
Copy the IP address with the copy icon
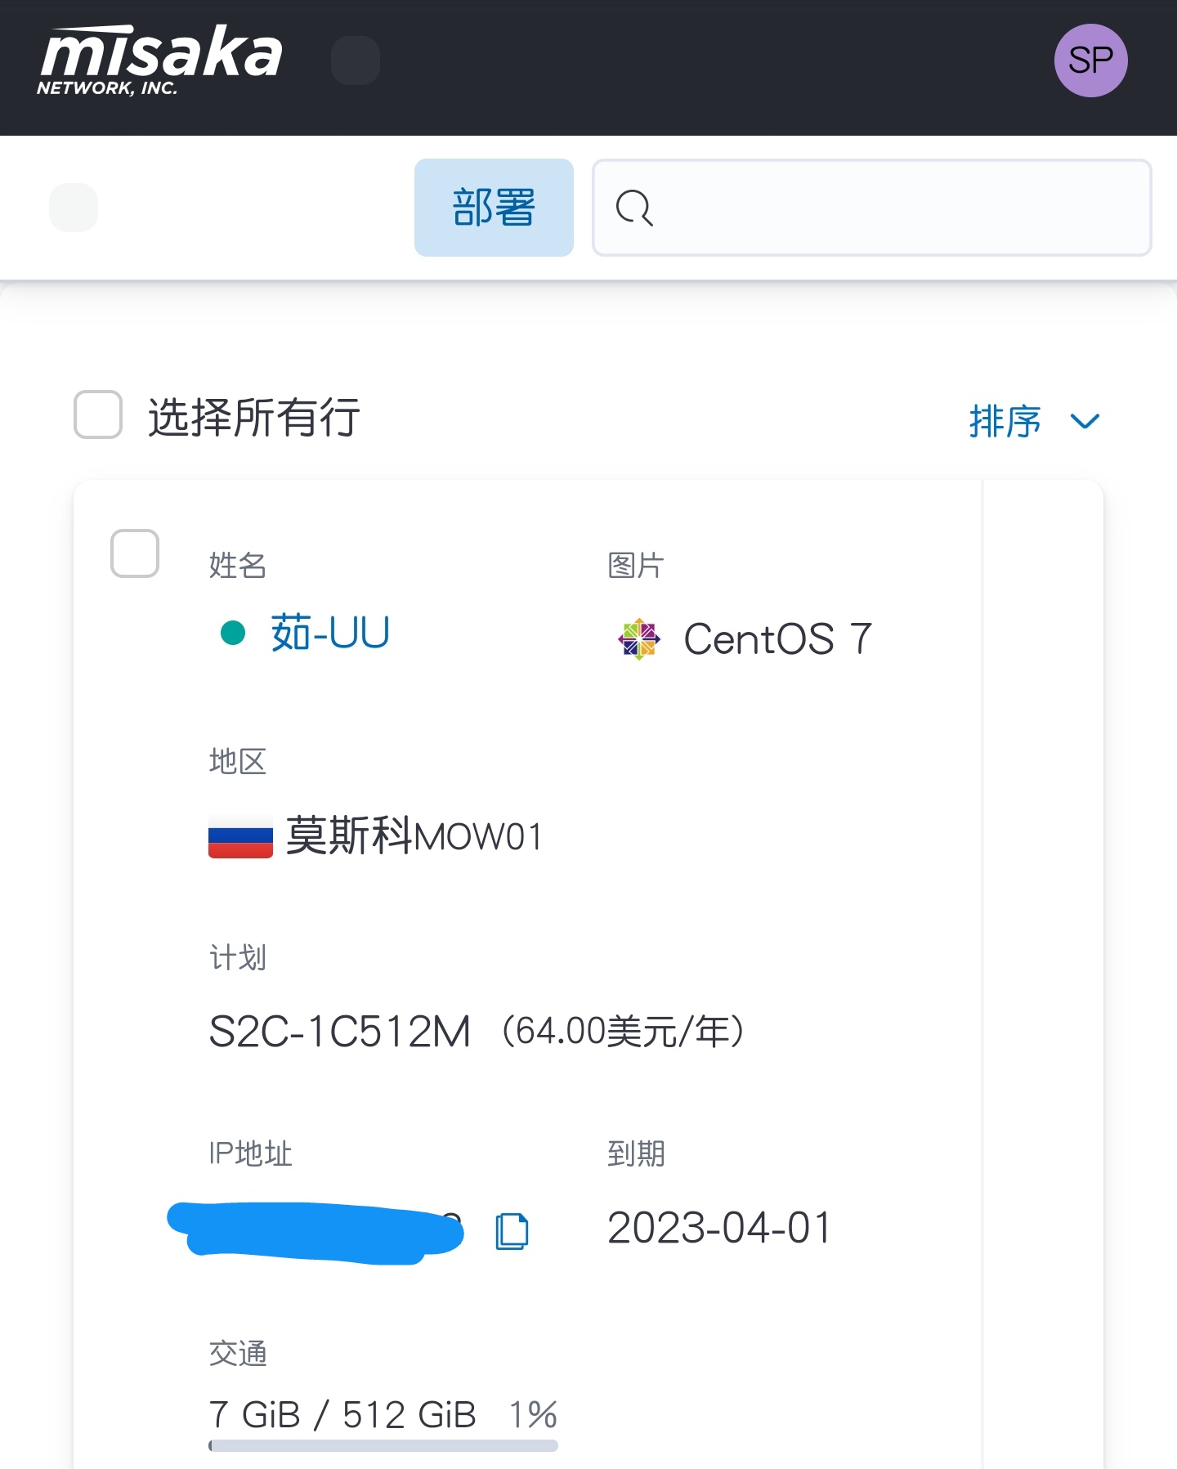pyautogui.click(x=512, y=1230)
